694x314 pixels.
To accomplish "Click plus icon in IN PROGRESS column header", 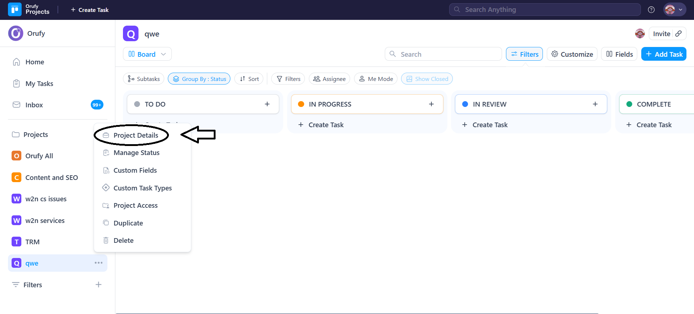I will coord(431,104).
